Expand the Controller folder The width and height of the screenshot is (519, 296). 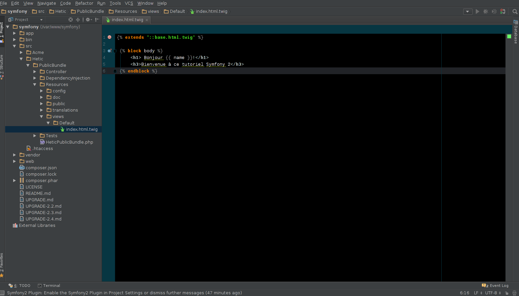point(35,72)
